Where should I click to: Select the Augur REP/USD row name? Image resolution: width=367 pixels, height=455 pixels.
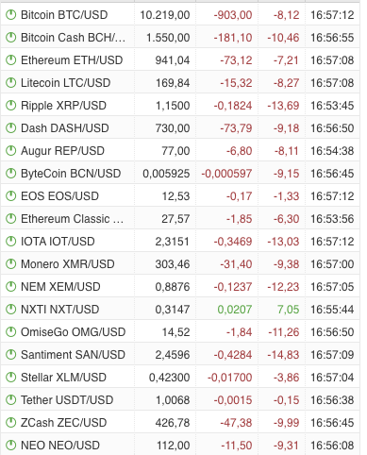tap(62, 151)
